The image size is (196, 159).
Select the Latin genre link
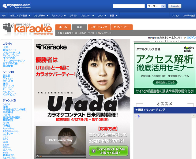(x=6, y=145)
